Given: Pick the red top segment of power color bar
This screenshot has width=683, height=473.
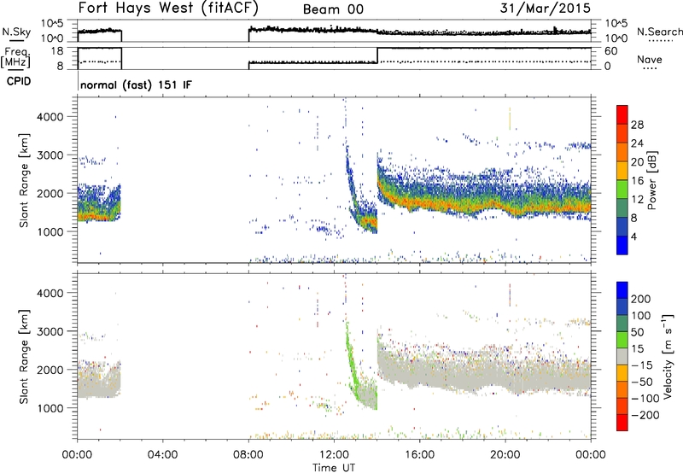Looking at the screenshot, I should [x=622, y=114].
